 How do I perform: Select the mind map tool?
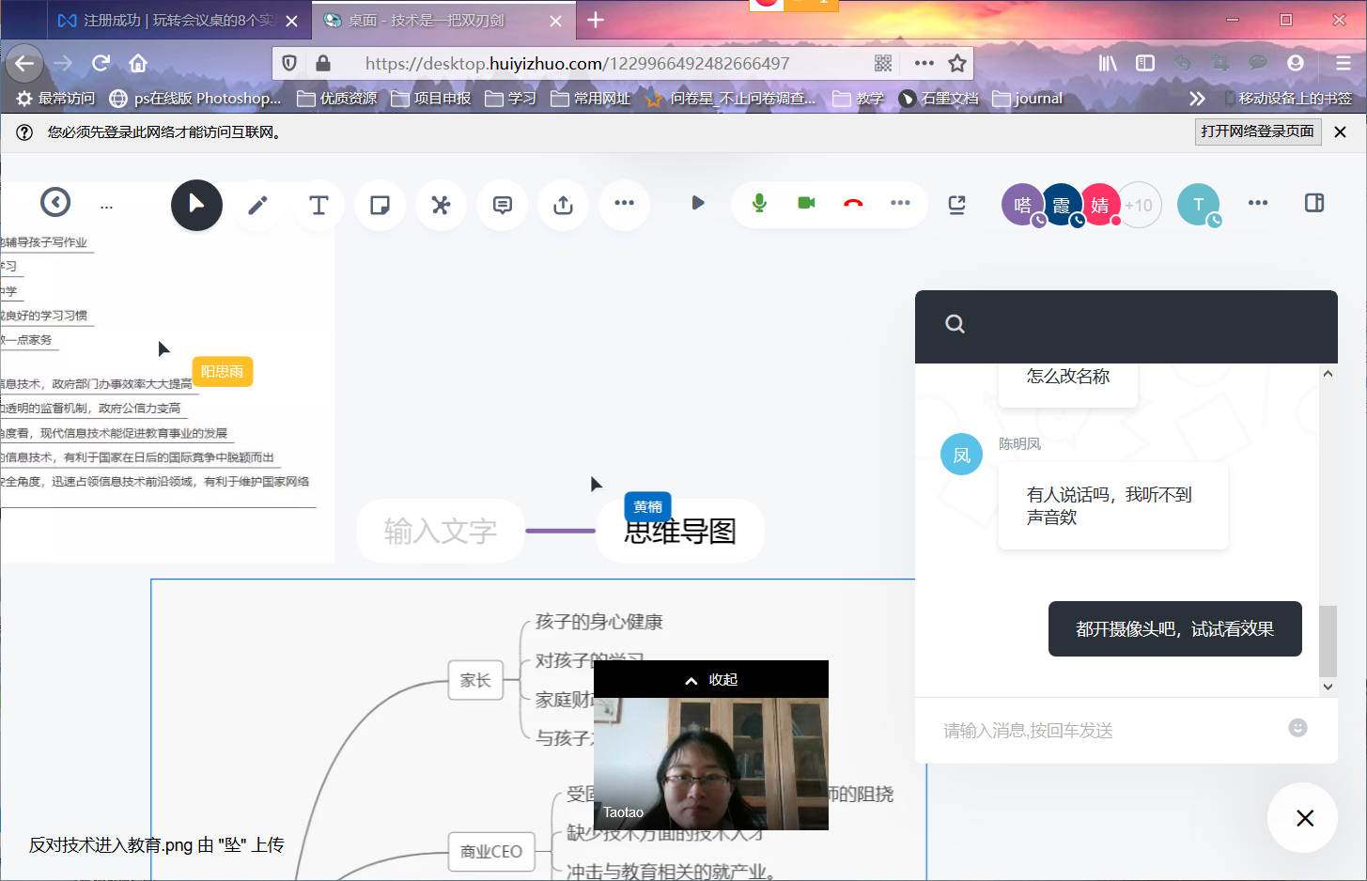441,205
